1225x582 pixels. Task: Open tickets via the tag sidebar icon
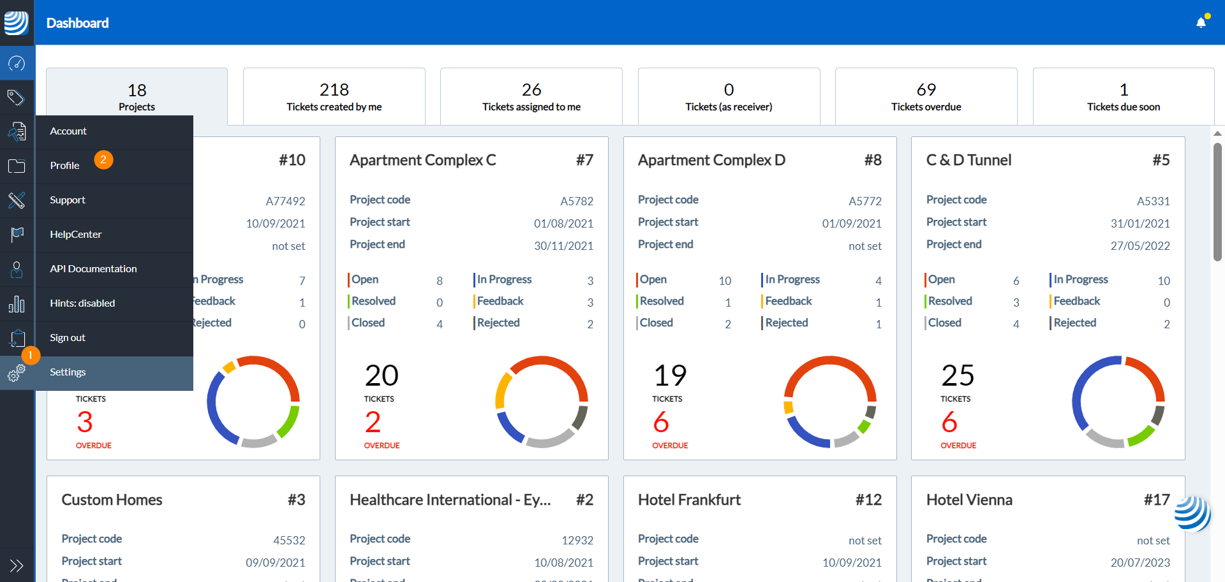tap(17, 98)
